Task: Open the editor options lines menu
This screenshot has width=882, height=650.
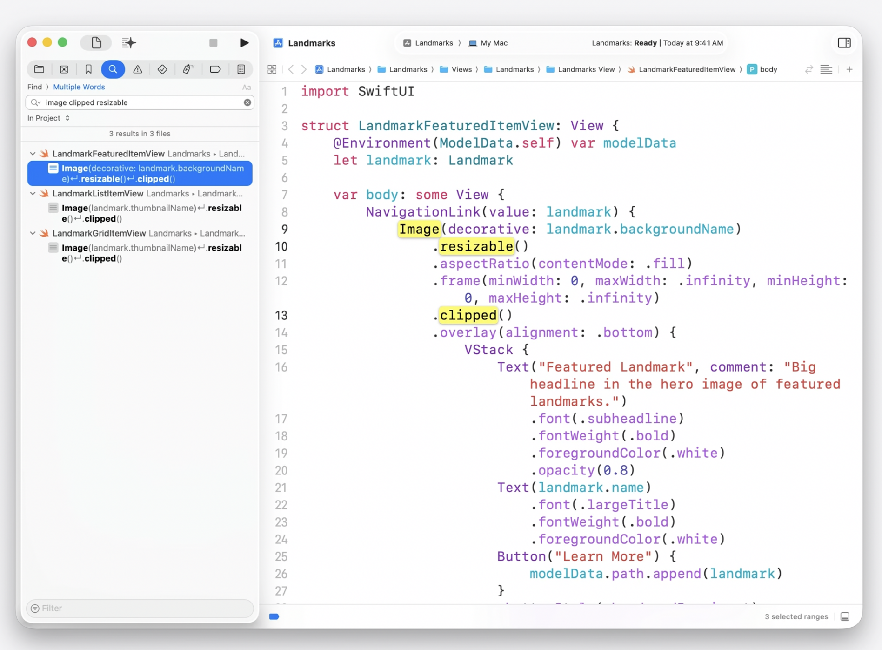Action: pos(826,69)
